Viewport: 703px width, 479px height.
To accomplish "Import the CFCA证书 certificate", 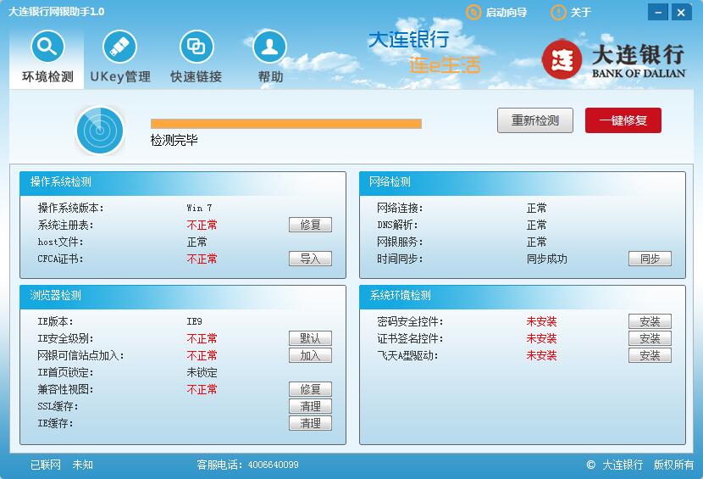I will point(310,259).
